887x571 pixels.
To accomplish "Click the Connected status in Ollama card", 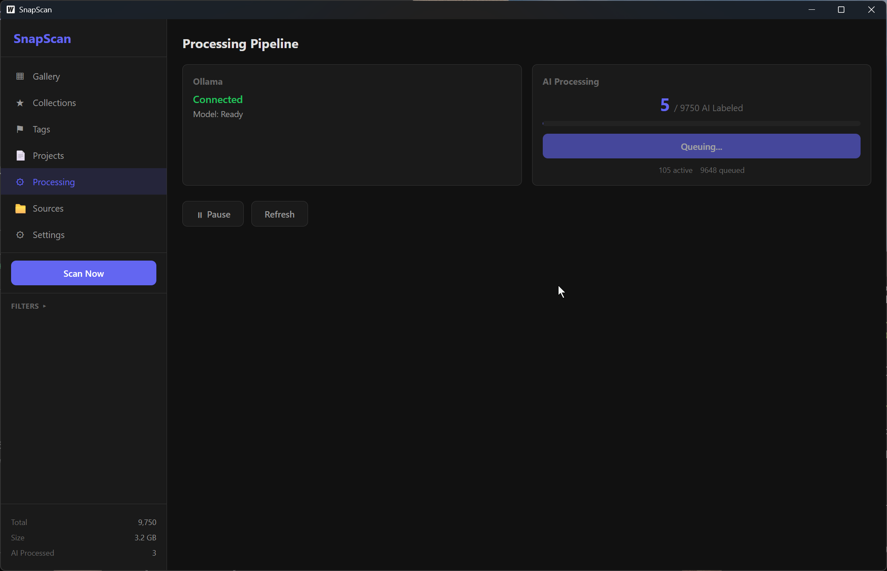I will click(x=218, y=100).
